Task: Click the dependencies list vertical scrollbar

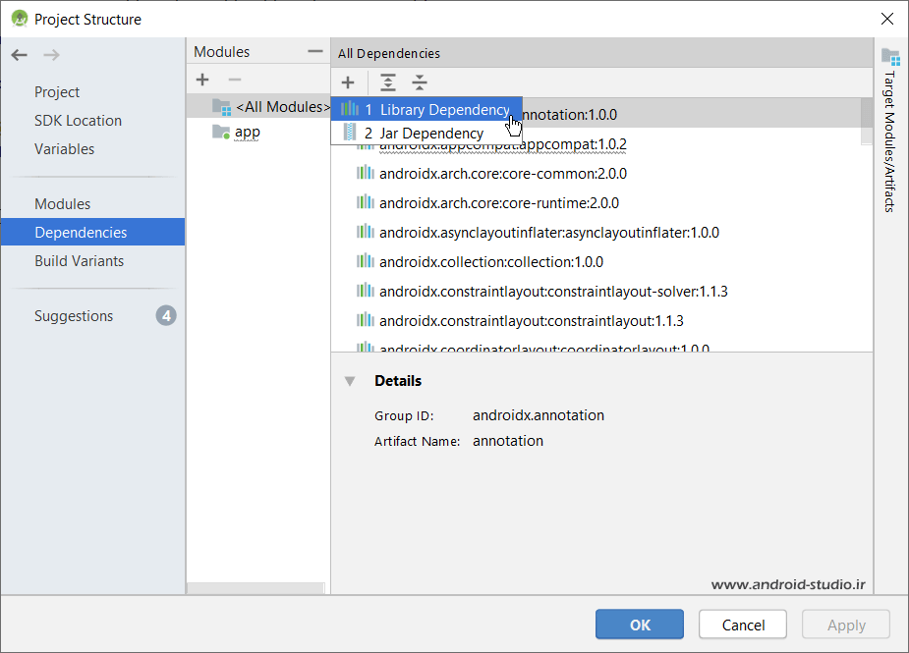Action: pos(867,121)
